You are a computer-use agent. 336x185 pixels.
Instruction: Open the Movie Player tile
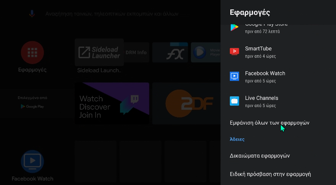coord(206,52)
